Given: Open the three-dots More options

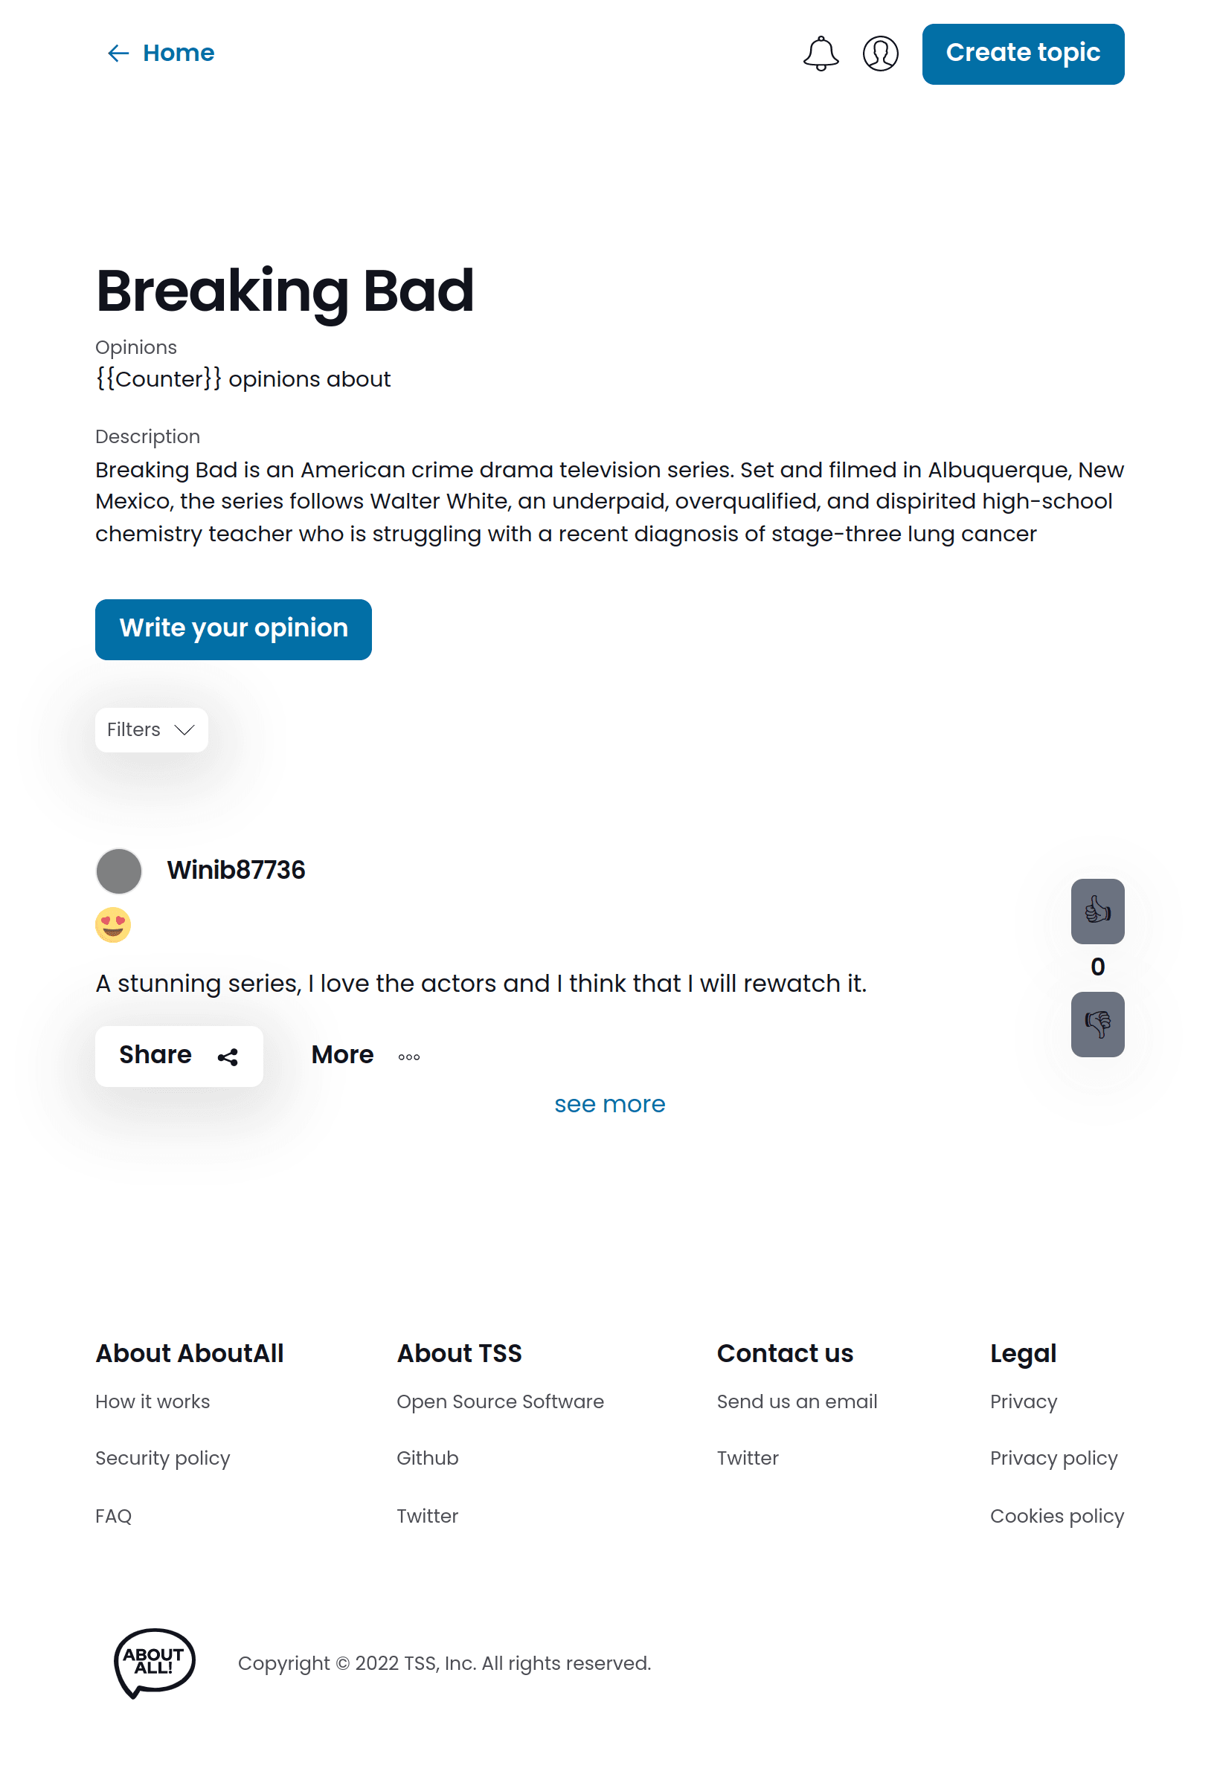Looking at the screenshot, I should click(409, 1057).
